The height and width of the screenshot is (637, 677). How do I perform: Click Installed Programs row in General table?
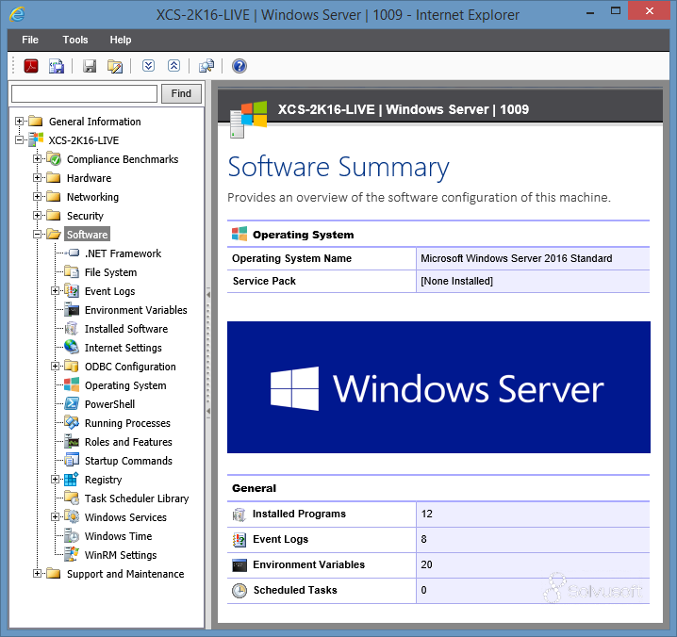pyautogui.click(x=438, y=514)
